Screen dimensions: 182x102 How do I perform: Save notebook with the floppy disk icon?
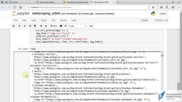coord(14,26)
